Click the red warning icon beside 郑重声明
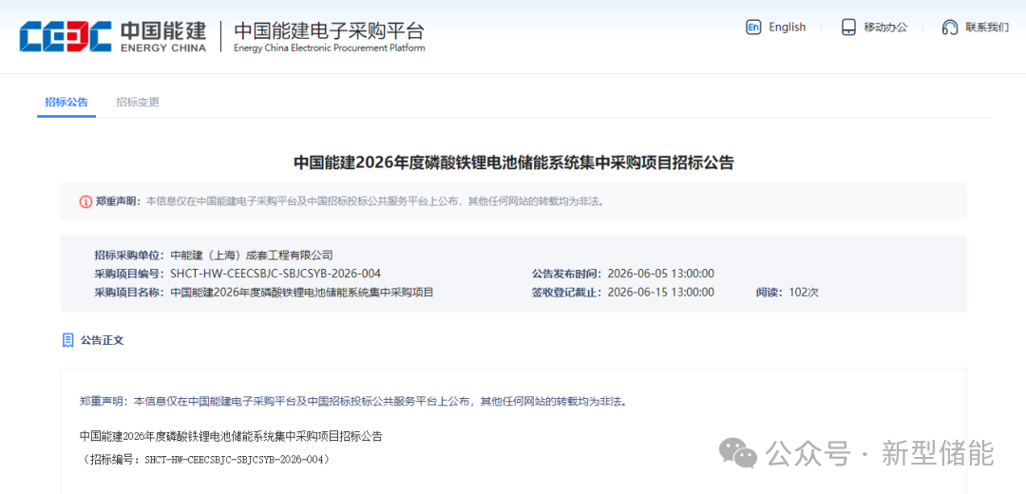 coord(85,201)
